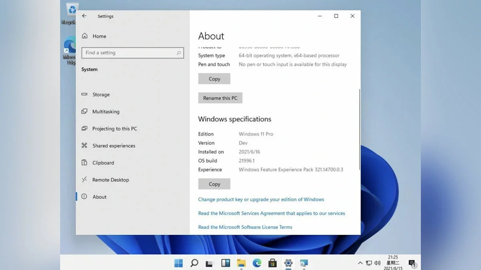Click the search magnifier in Find a setting

tap(179, 53)
